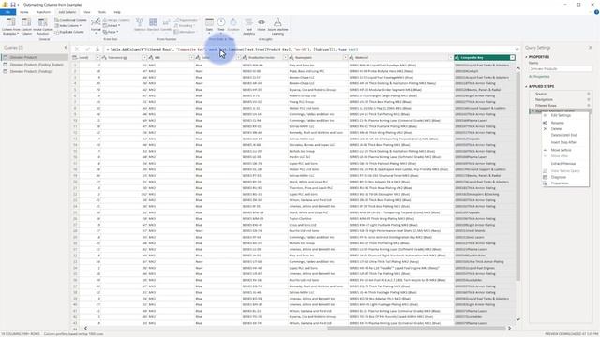This screenshot has height=337, width=600.
Task: Click the horizontal scrollbar right arrow
Action: tap(509, 328)
